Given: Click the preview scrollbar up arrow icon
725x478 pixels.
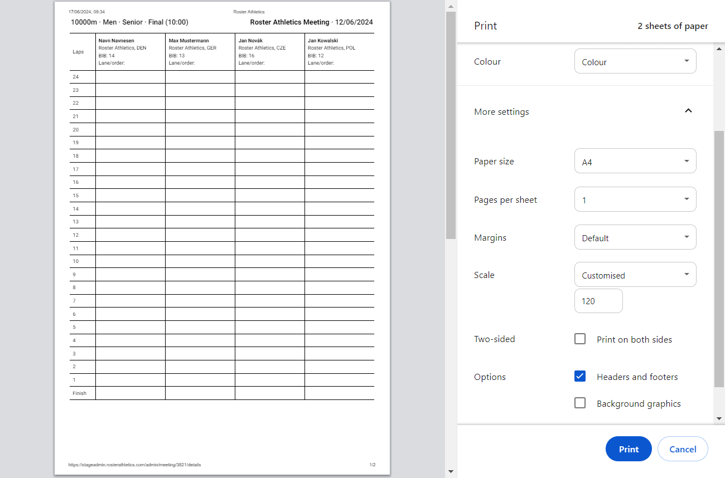Looking at the screenshot, I should tap(451, 6).
